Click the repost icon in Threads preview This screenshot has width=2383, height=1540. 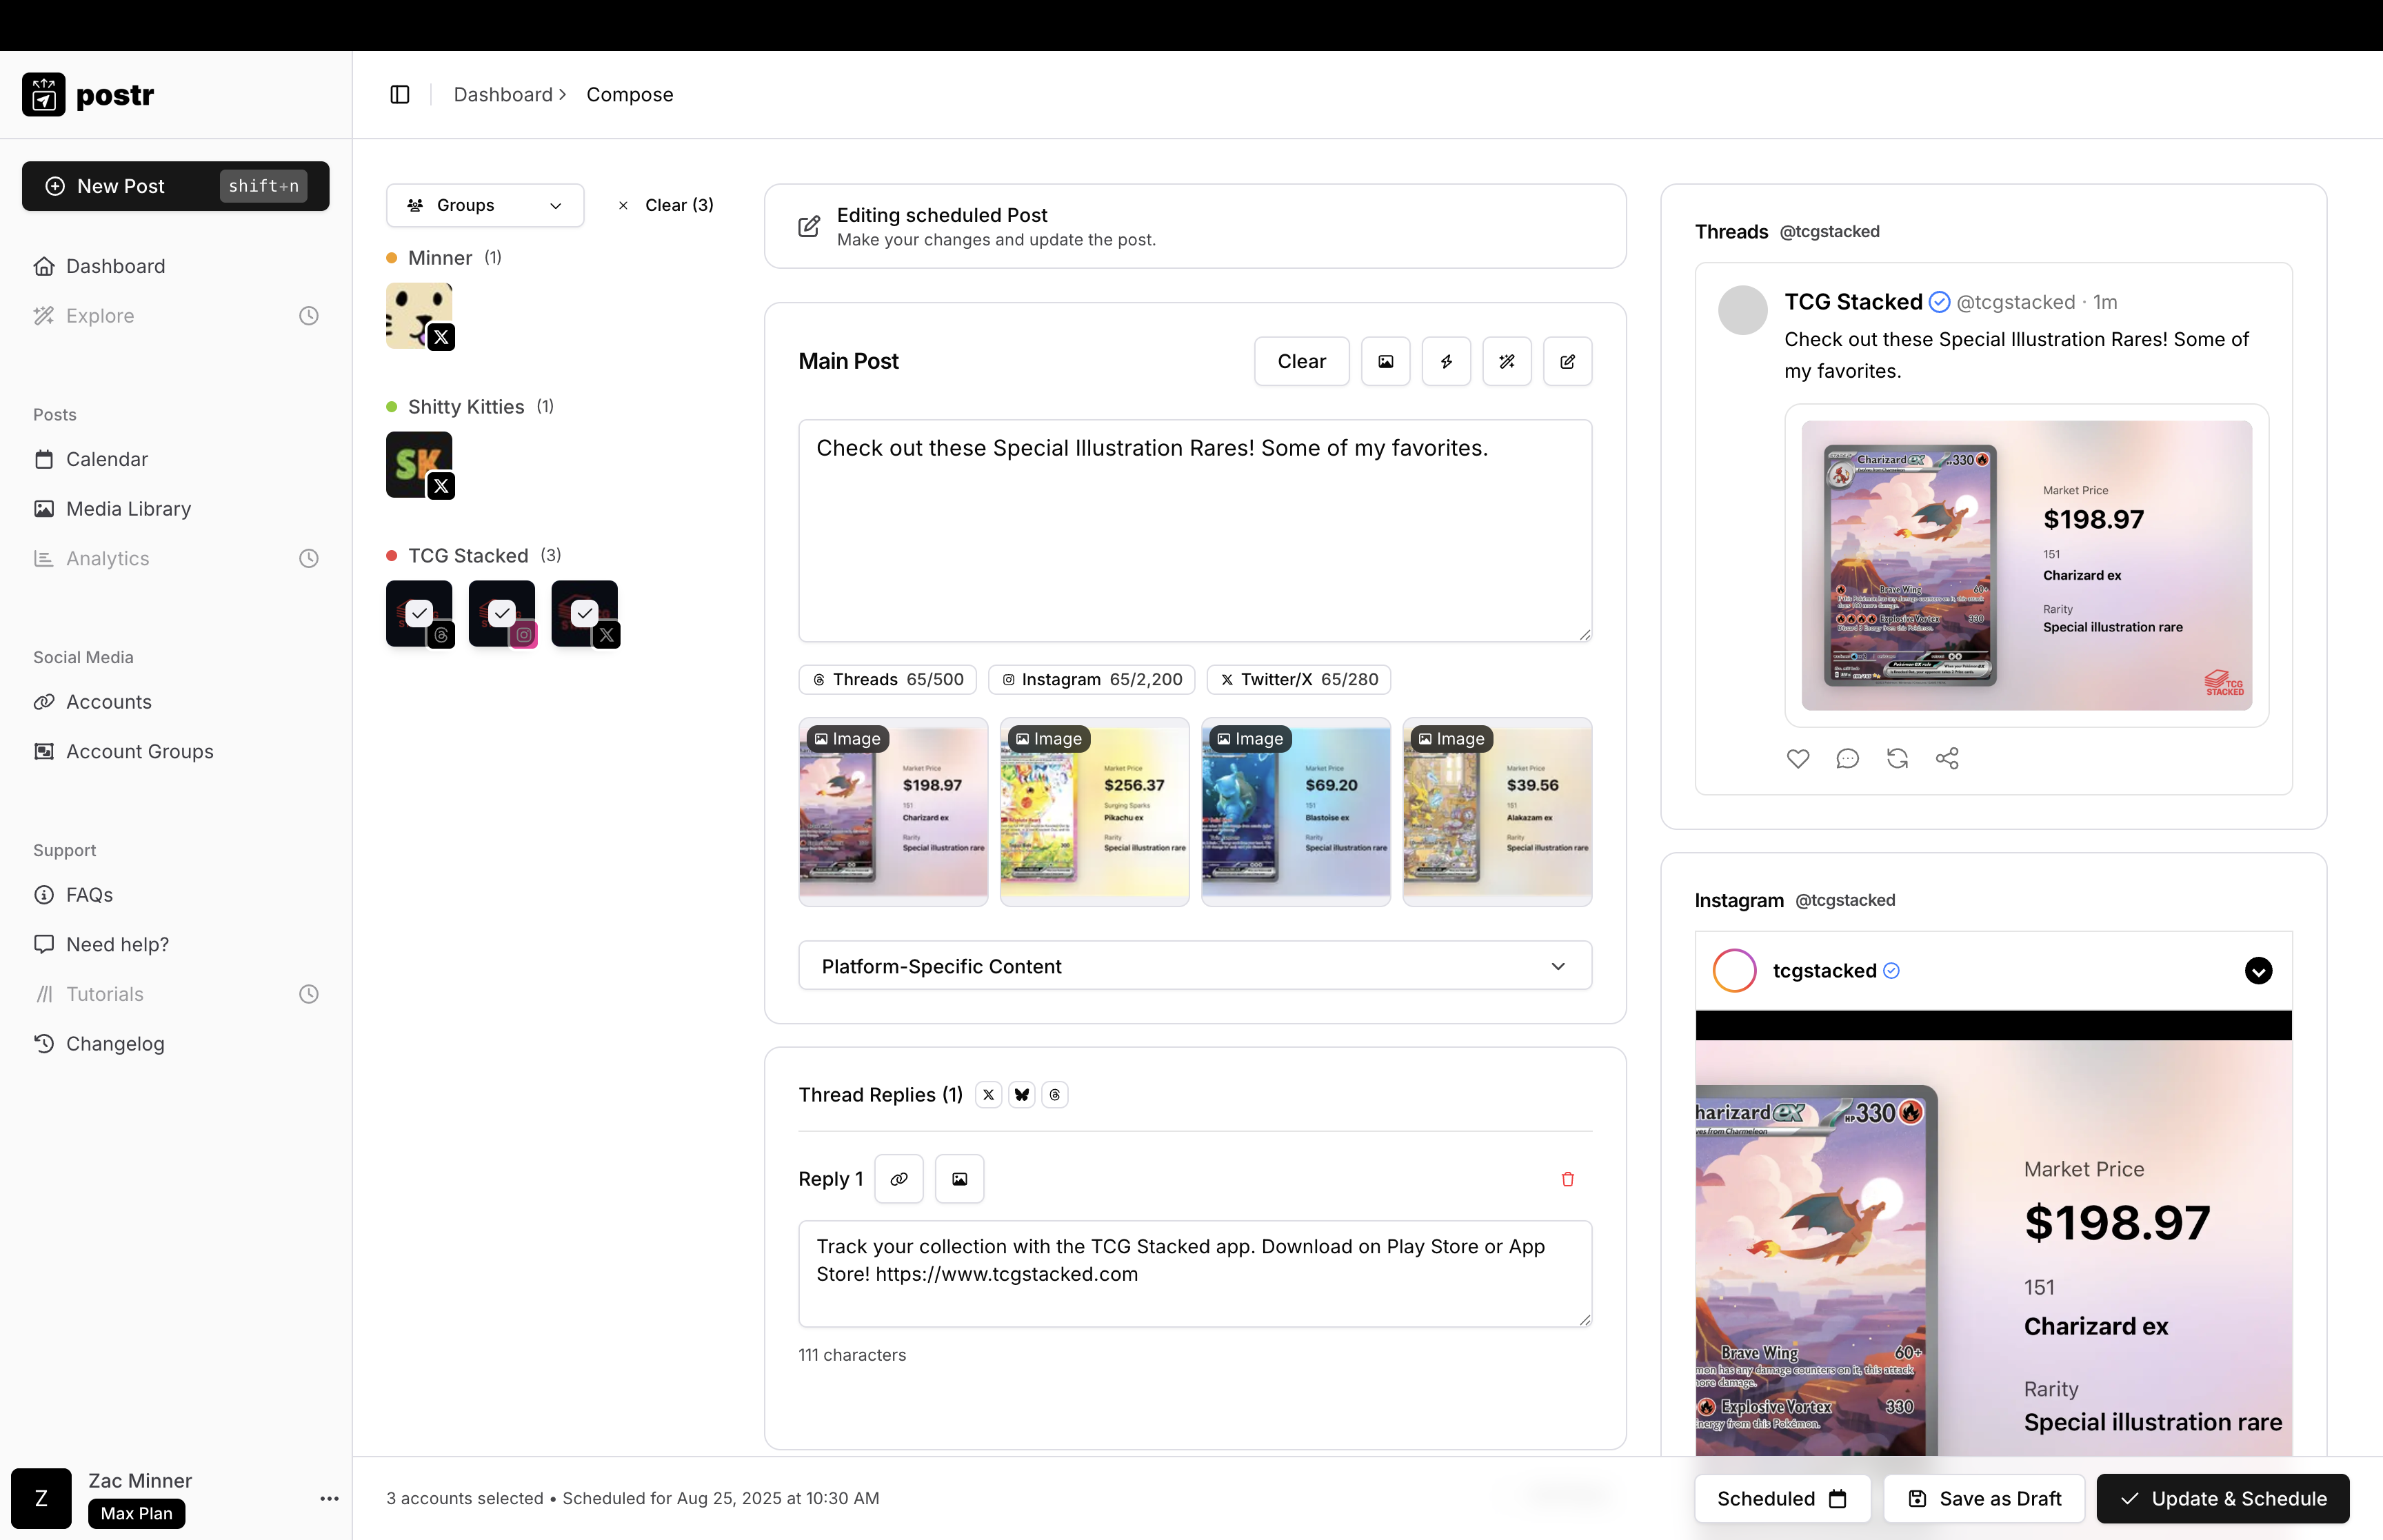pos(1896,759)
